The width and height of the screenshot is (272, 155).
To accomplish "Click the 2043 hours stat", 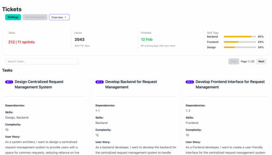I will click(79, 39).
